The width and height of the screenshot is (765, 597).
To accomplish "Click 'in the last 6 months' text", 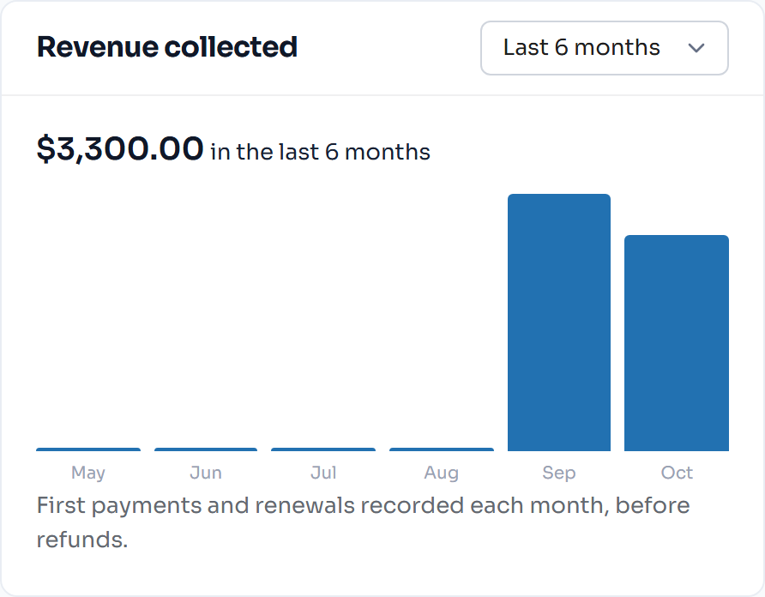I will 321,152.
